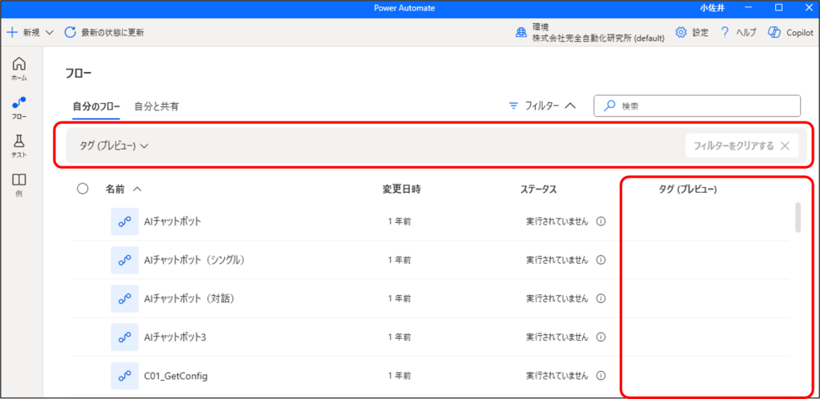
Task: Click the flow icon for C01_GetConfig
Action: coord(124,376)
